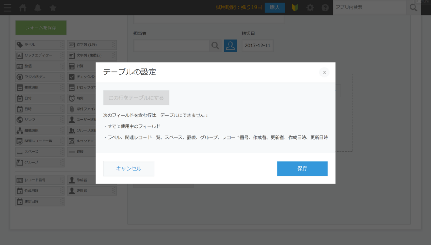Open the hamburger menu in header

click(8, 8)
